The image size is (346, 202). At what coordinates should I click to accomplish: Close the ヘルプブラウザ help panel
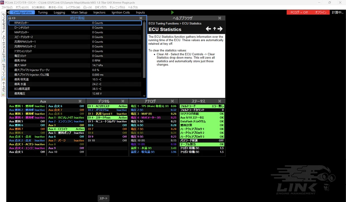tap(220, 18)
